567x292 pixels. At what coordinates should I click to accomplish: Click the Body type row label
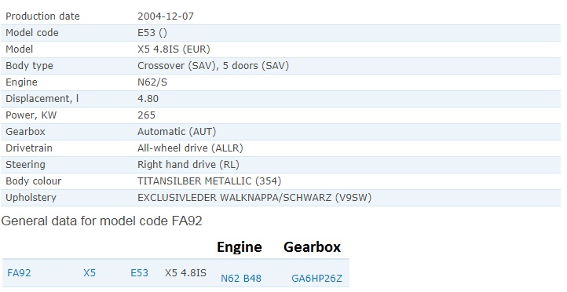click(29, 66)
